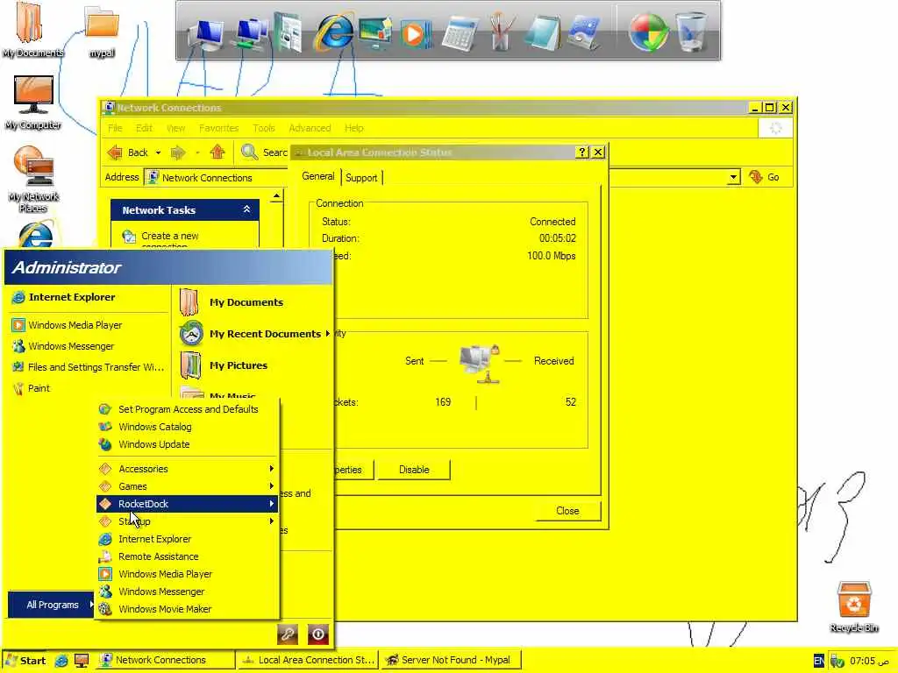The width and height of the screenshot is (898, 673).
Task: Open the Back button dropdown arrow
Action: [158, 152]
